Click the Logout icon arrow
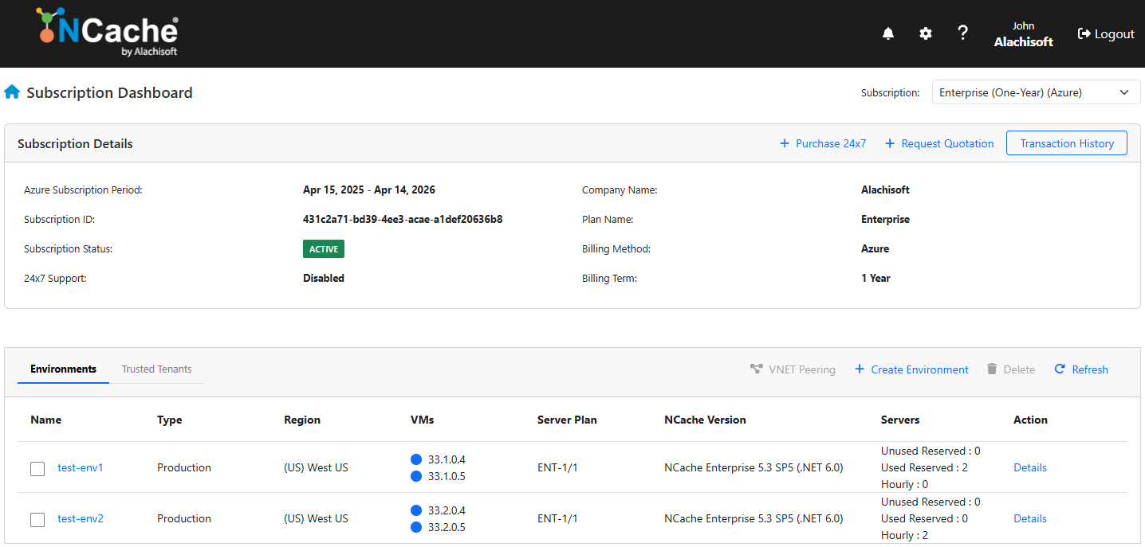Screen dimensions: 1145x547 click(x=1084, y=33)
